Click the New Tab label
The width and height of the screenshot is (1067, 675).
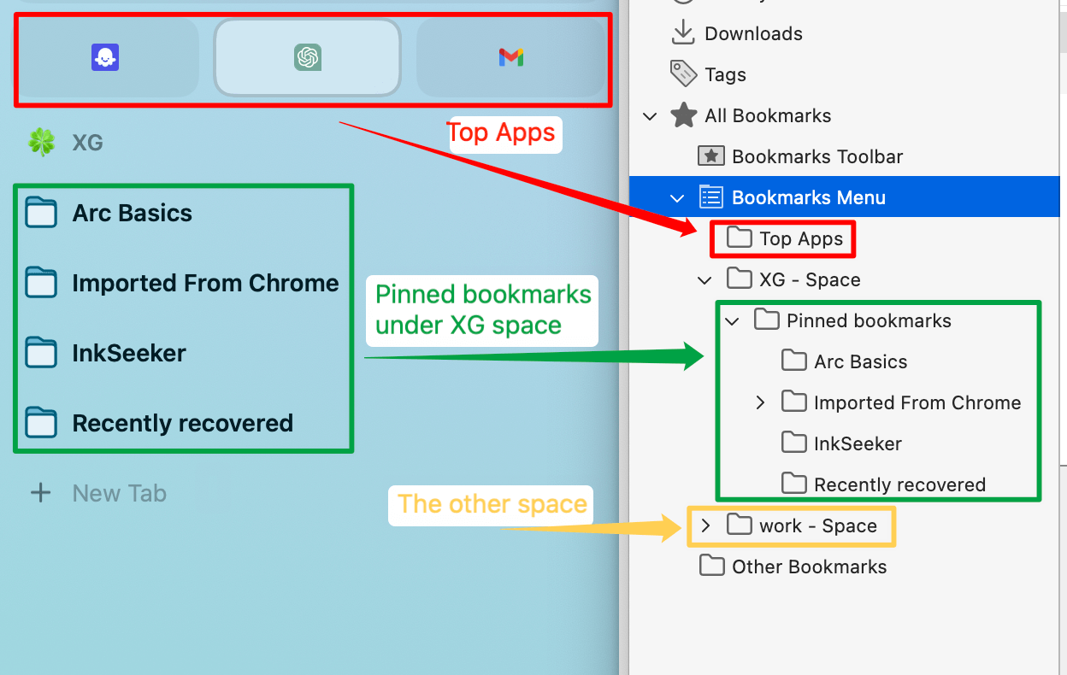pos(120,493)
